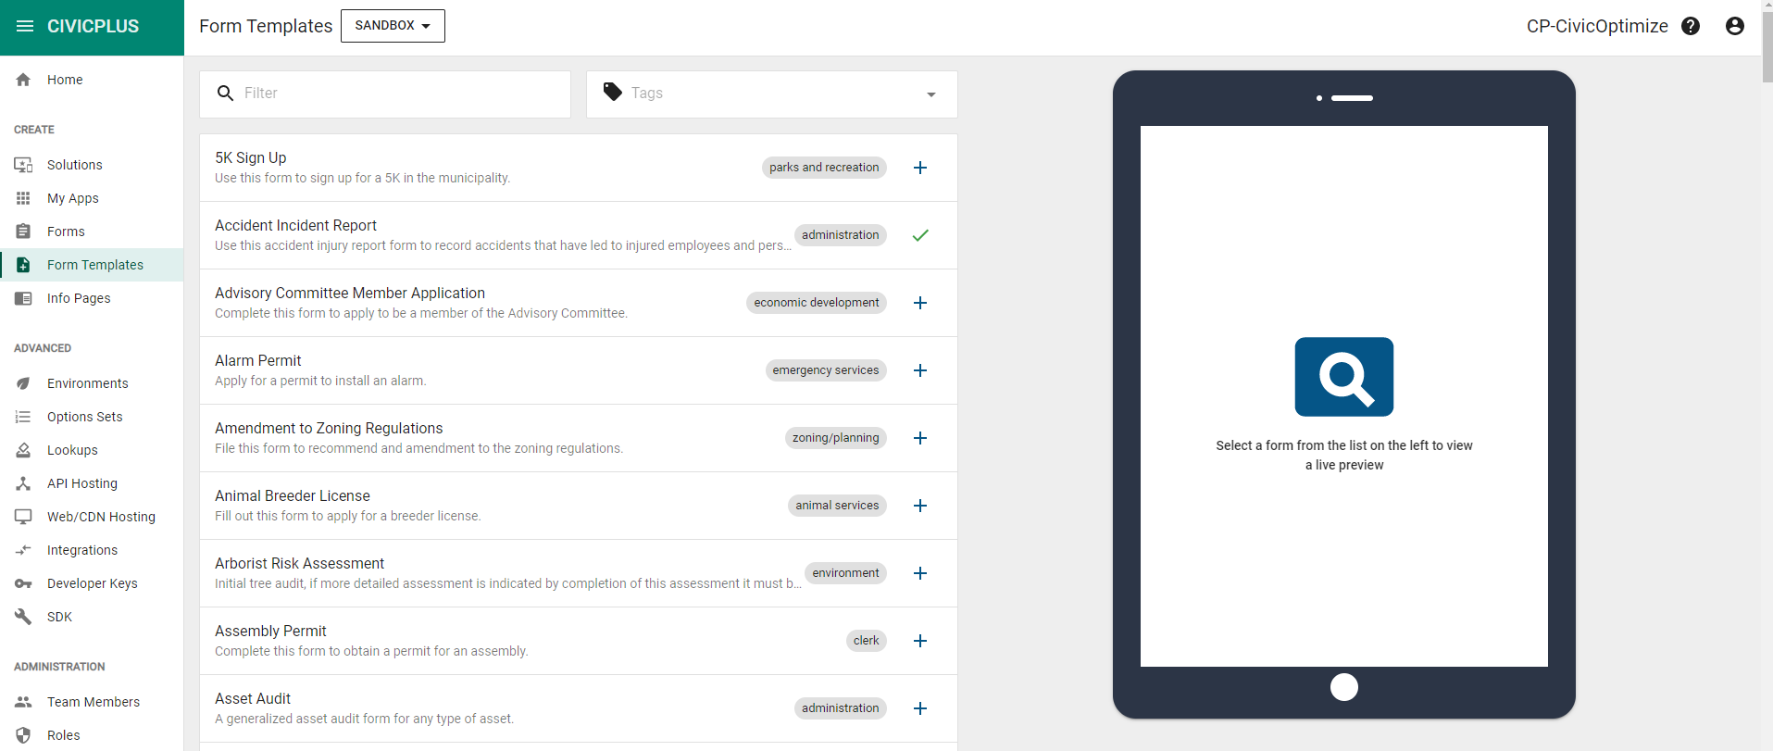1773x751 pixels.
Task: Click the Developer Keys key icon
Action: pyautogui.click(x=23, y=583)
